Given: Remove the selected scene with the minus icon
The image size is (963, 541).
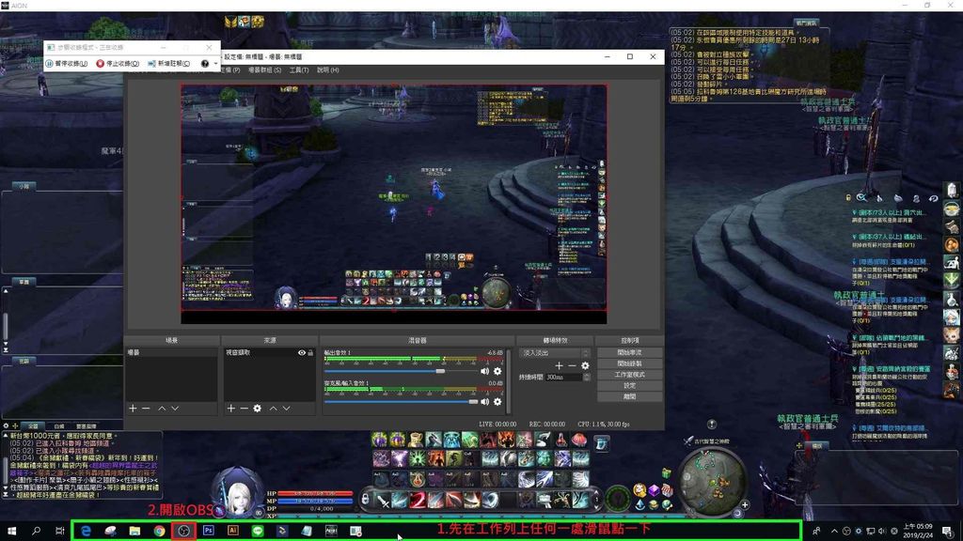Looking at the screenshot, I should click(x=146, y=408).
